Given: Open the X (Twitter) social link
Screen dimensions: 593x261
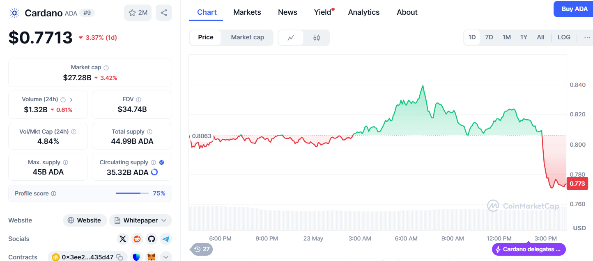Looking at the screenshot, I should tap(123, 239).
